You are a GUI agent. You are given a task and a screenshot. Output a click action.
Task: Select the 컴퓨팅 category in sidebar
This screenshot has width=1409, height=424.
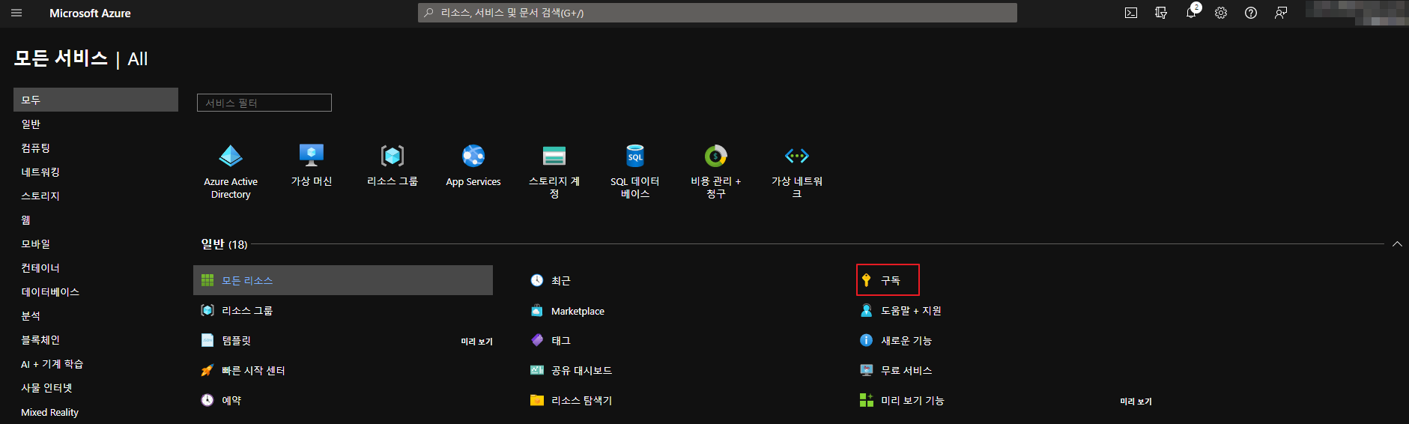point(36,148)
